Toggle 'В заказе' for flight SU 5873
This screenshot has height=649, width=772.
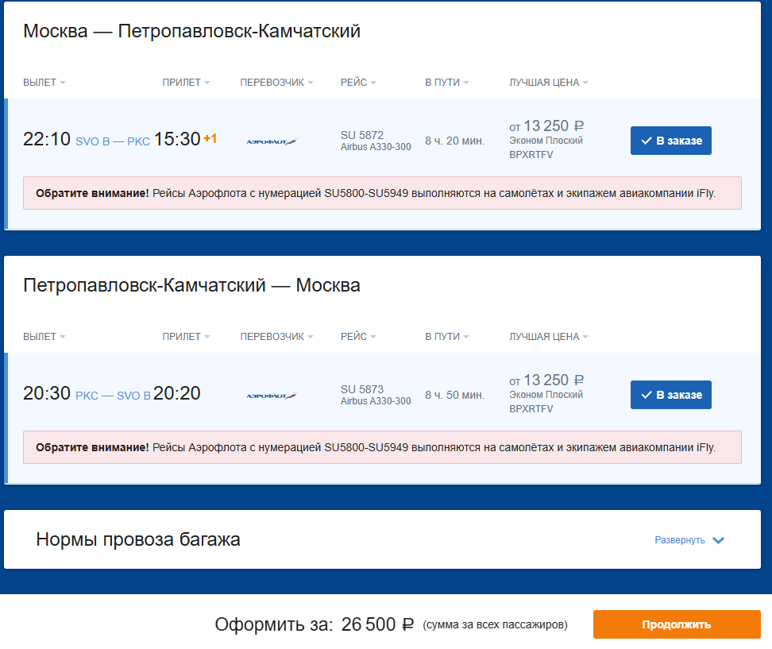[670, 395]
